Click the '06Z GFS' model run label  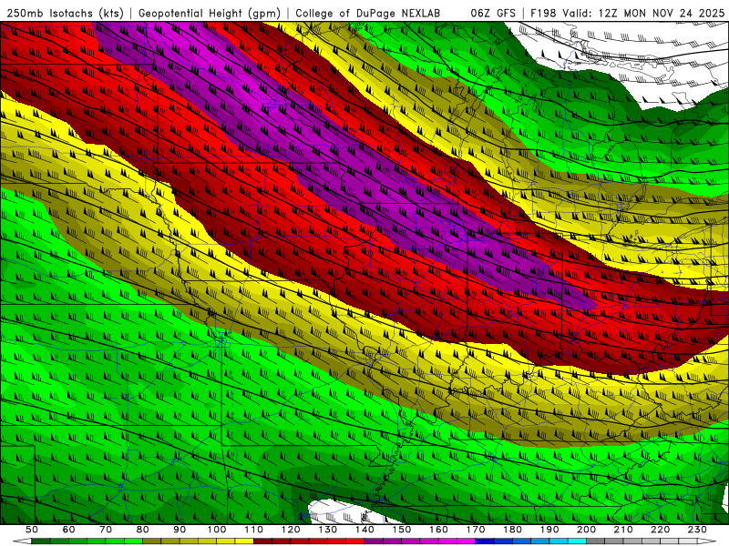[493, 13]
